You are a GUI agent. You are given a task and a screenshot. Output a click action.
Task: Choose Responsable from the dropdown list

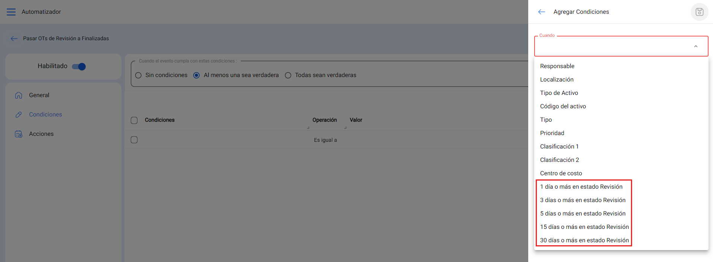click(x=557, y=66)
